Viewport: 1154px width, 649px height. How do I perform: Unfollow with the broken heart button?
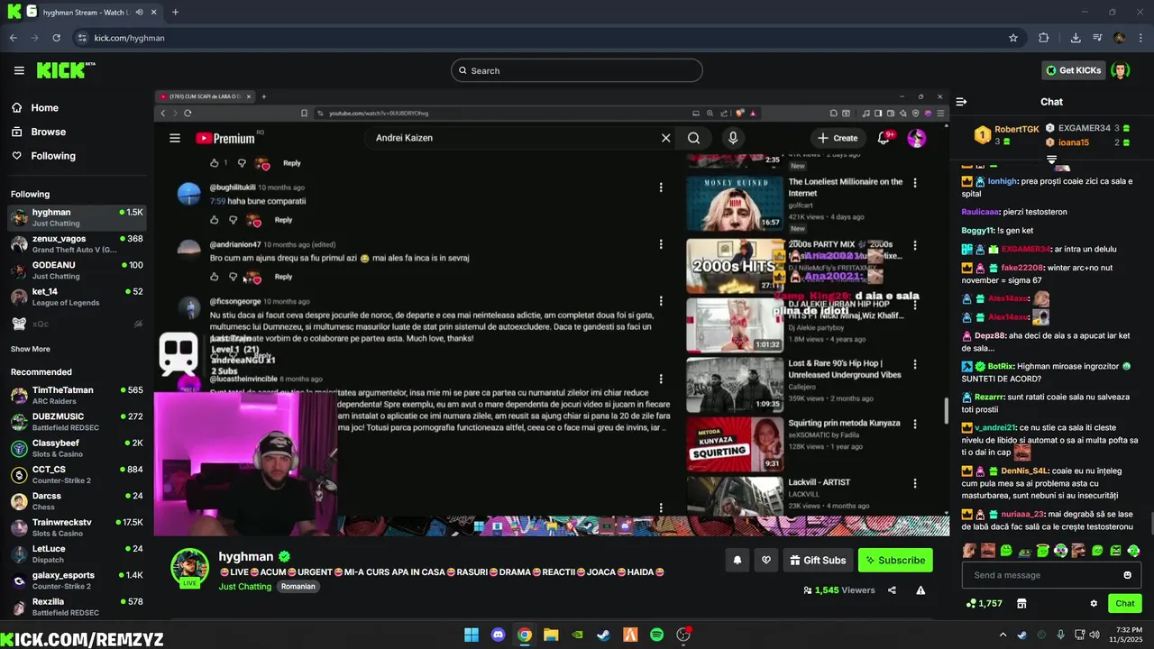(765, 560)
